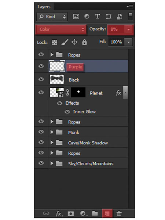Open the Layers panel flyout menu
165x220 pixels.
[x=130, y=7]
